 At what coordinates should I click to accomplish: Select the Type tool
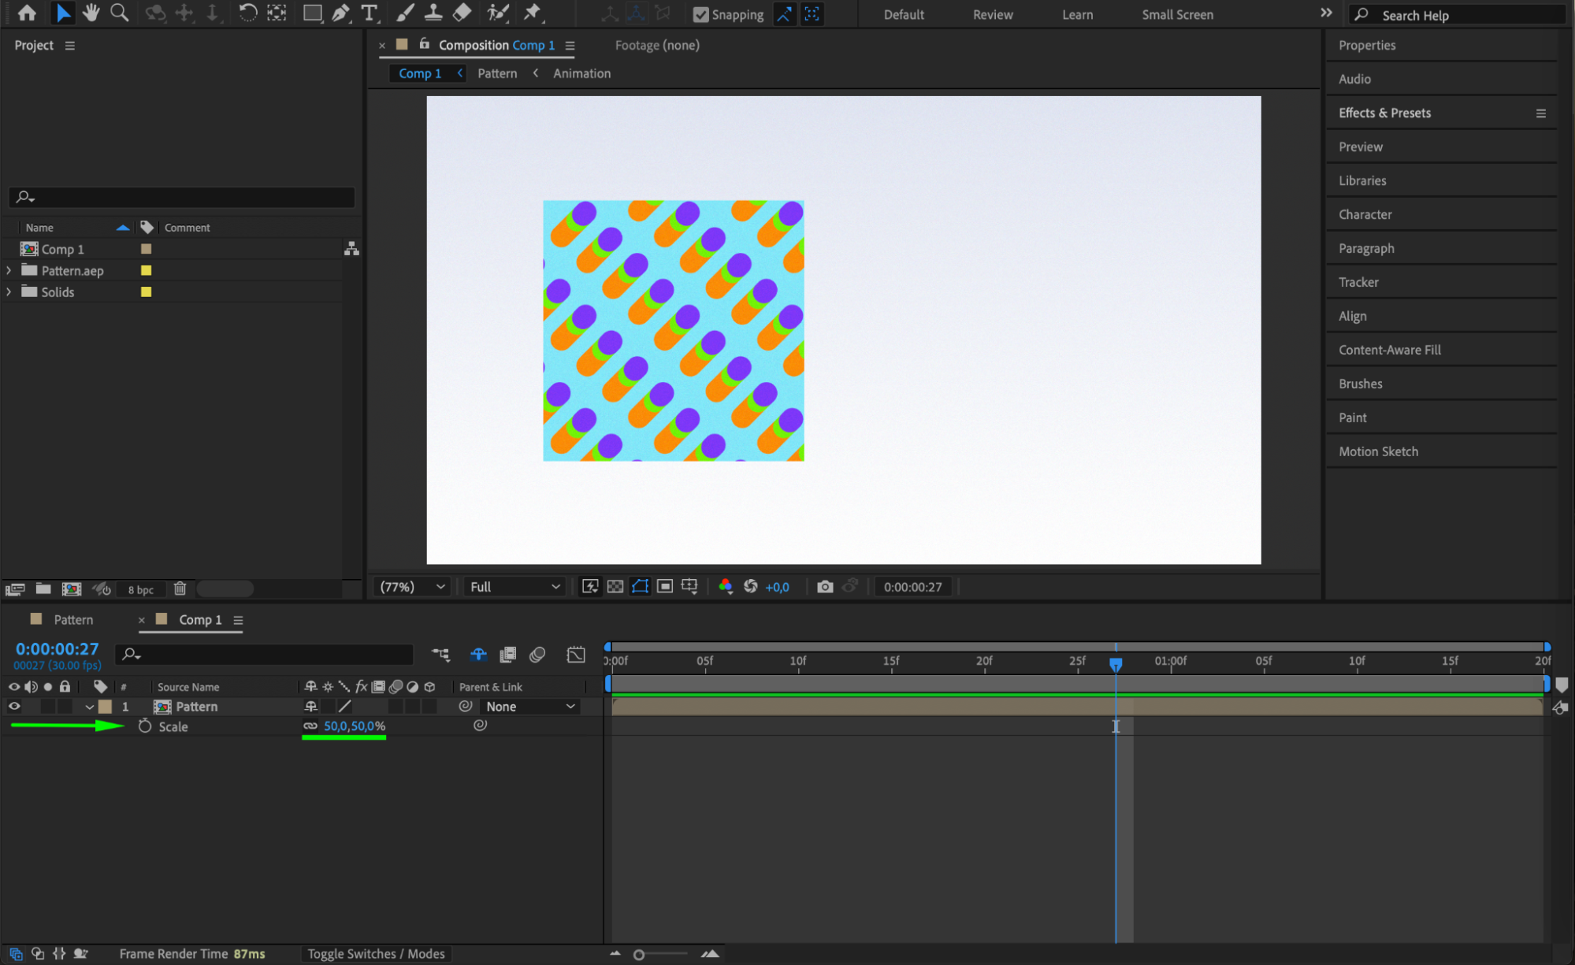pos(369,13)
